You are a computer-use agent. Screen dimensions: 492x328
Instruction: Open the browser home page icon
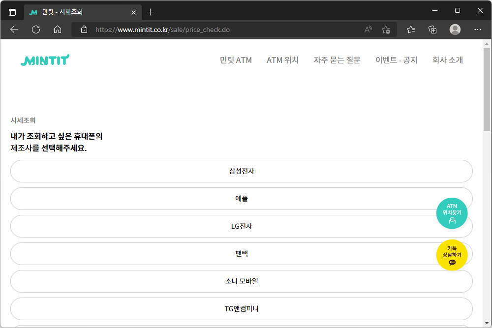pyautogui.click(x=58, y=30)
